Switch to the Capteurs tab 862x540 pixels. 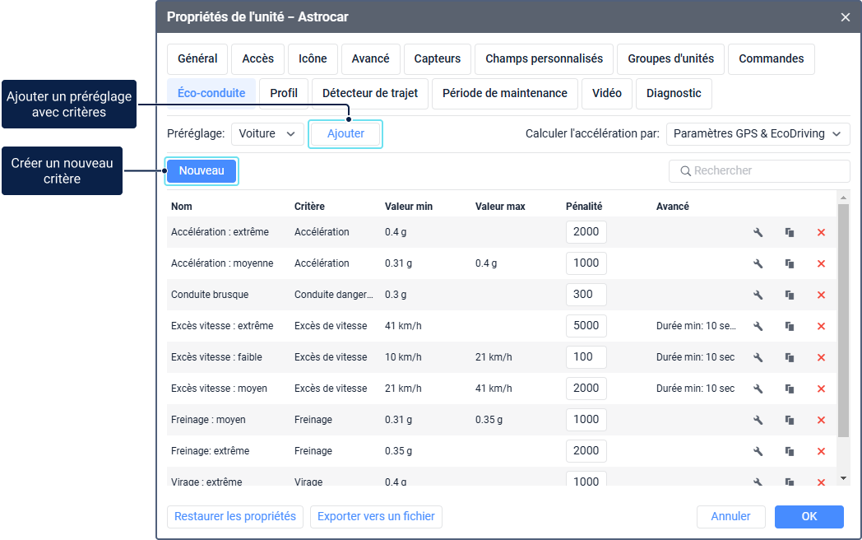(437, 59)
